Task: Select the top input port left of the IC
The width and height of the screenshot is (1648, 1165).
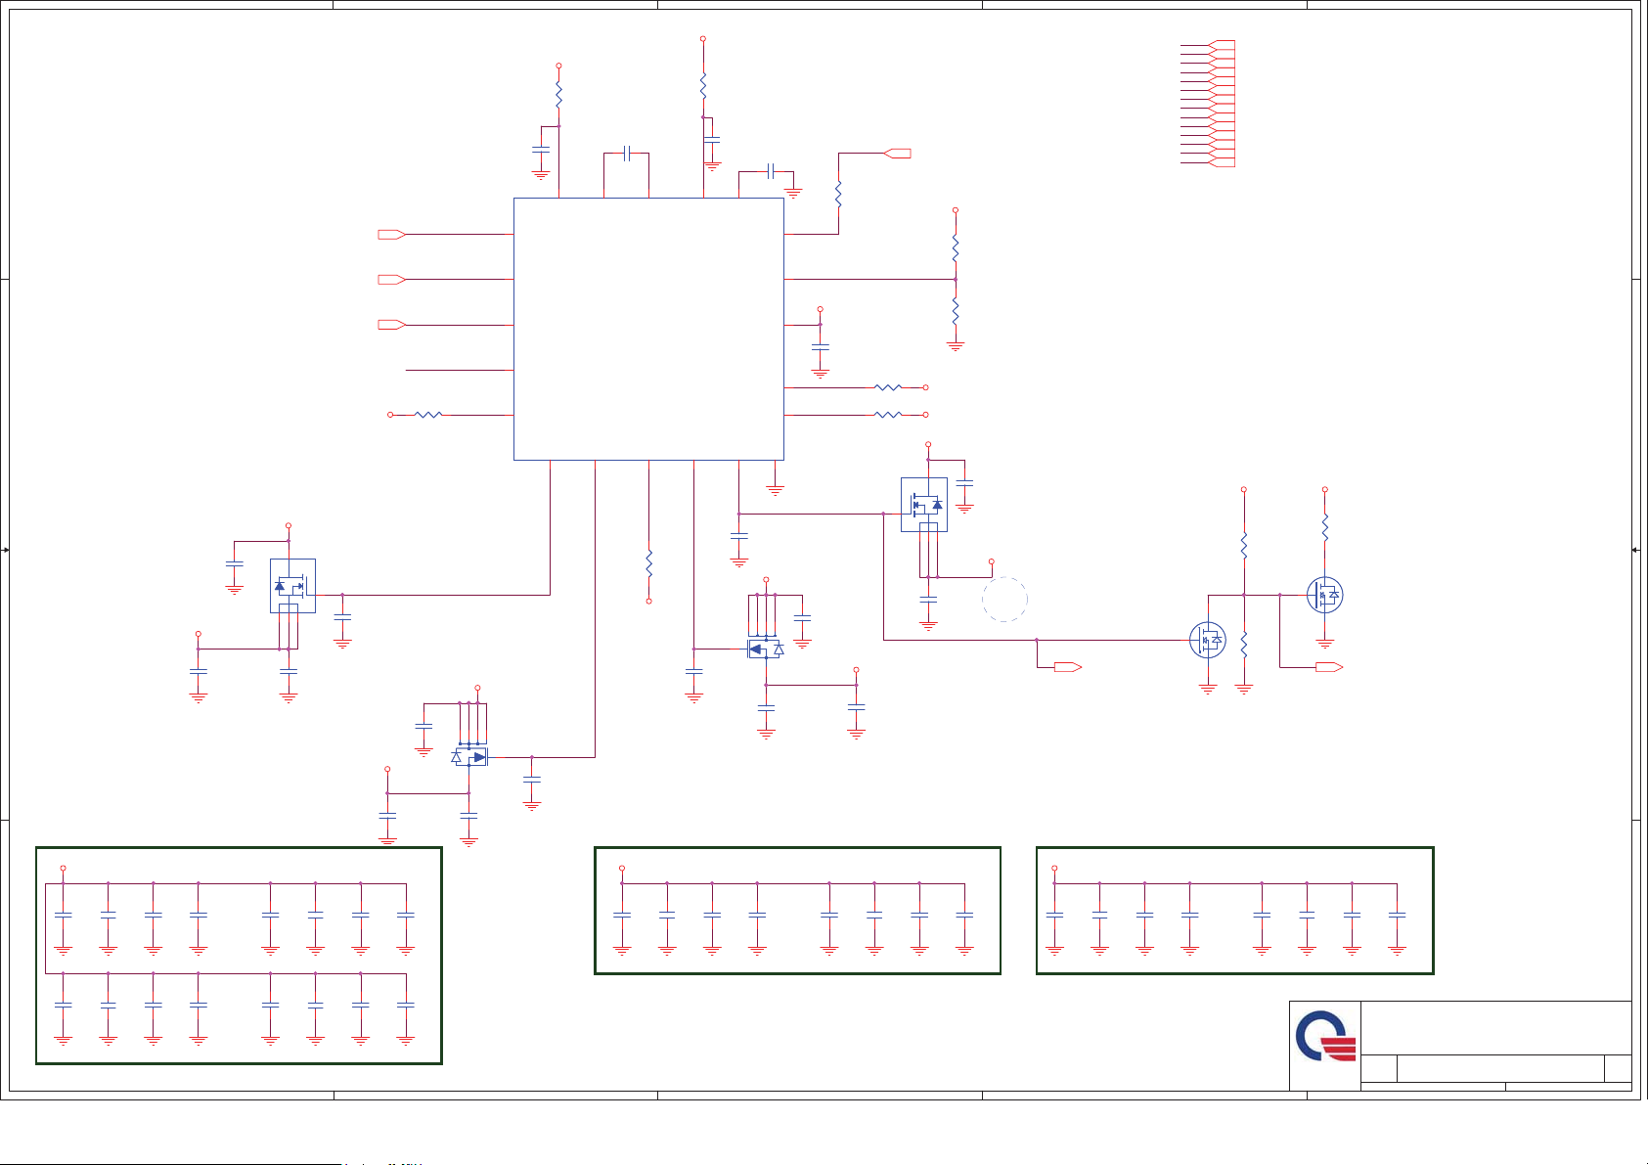Action: click(x=391, y=235)
